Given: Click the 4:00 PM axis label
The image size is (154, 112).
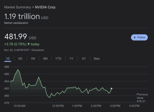Looking at the screenshot, I should tap(134, 106).
